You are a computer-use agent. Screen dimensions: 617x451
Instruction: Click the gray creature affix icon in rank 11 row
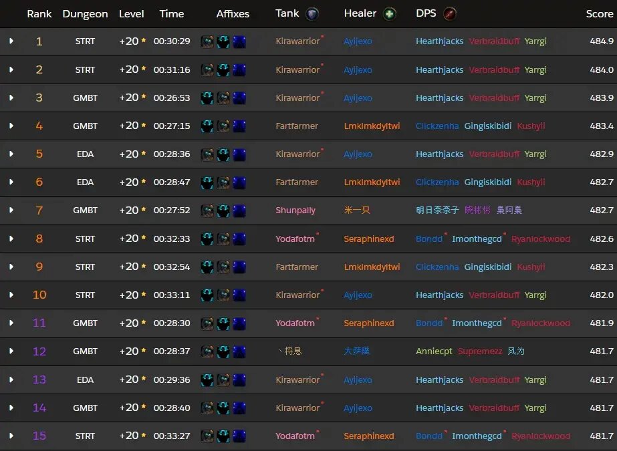click(207, 323)
